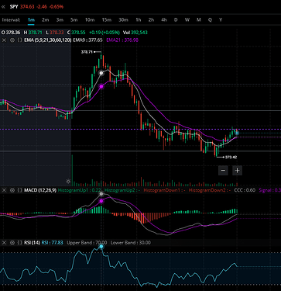Image resolution: width=281 pixels, height=291 pixels.
Task: Collapse the panel with the double-chevron icon
Action: tap(3, 7)
